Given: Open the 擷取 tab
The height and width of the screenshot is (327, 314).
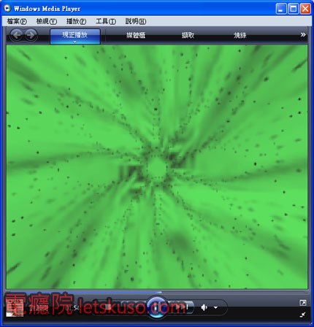Looking at the screenshot, I should point(188,35).
